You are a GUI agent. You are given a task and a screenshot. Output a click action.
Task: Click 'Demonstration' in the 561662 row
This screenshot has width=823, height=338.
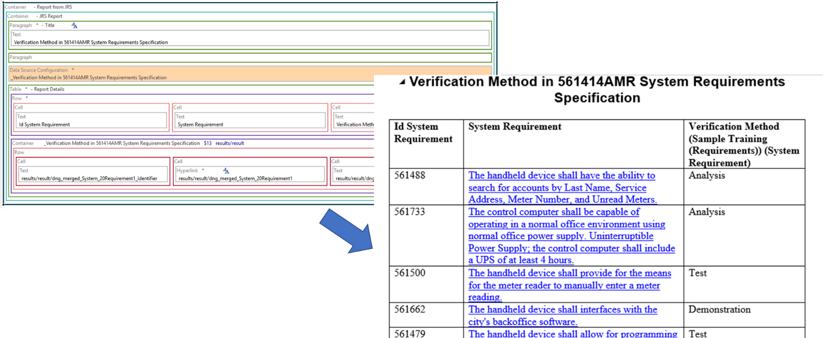719,310
